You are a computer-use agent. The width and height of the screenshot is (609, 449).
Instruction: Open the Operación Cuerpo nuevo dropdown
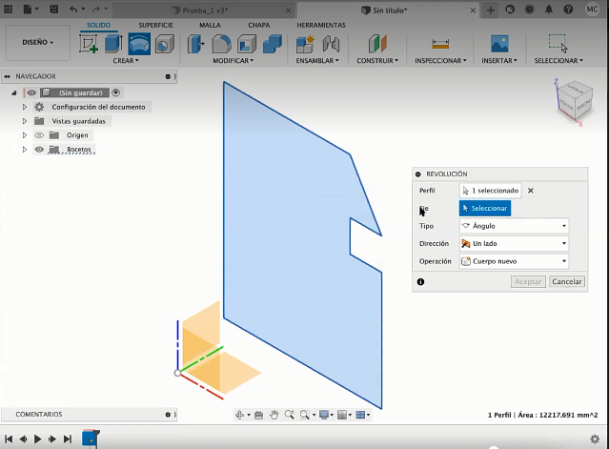[x=514, y=261]
